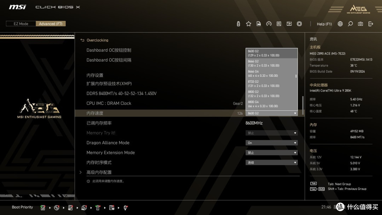Select the 8666 G2 memory speed option

click(271, 63)
